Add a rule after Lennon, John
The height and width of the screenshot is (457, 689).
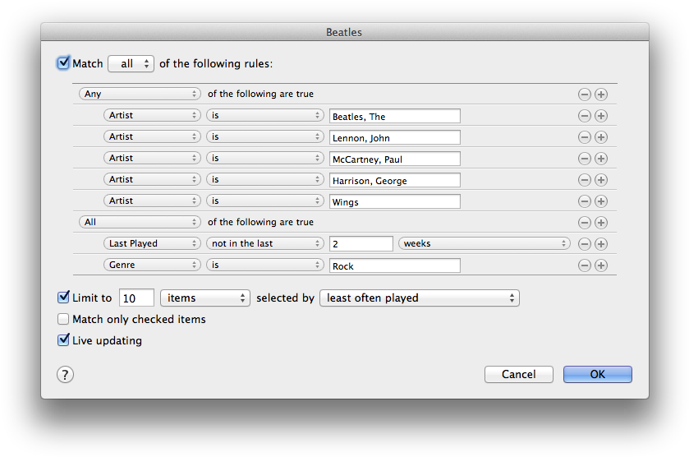pos(601,137)
